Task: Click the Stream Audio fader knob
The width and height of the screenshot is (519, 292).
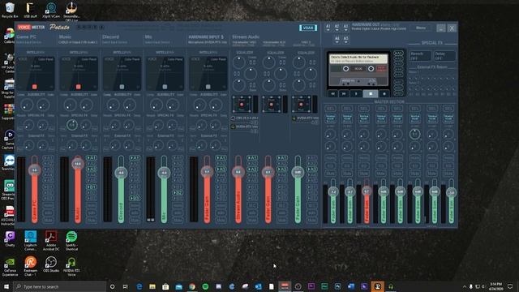Action: click(x=238, y=172)
